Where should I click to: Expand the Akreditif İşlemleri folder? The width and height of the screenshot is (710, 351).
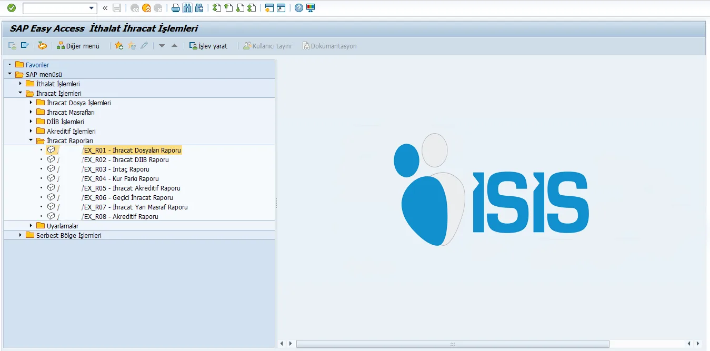point(31,131)
